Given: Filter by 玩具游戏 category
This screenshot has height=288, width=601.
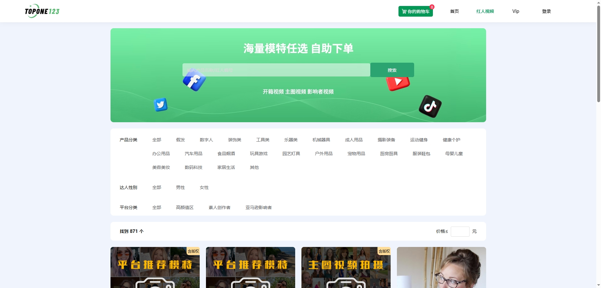Looking at the screenshot, I should tap(259, 154).
